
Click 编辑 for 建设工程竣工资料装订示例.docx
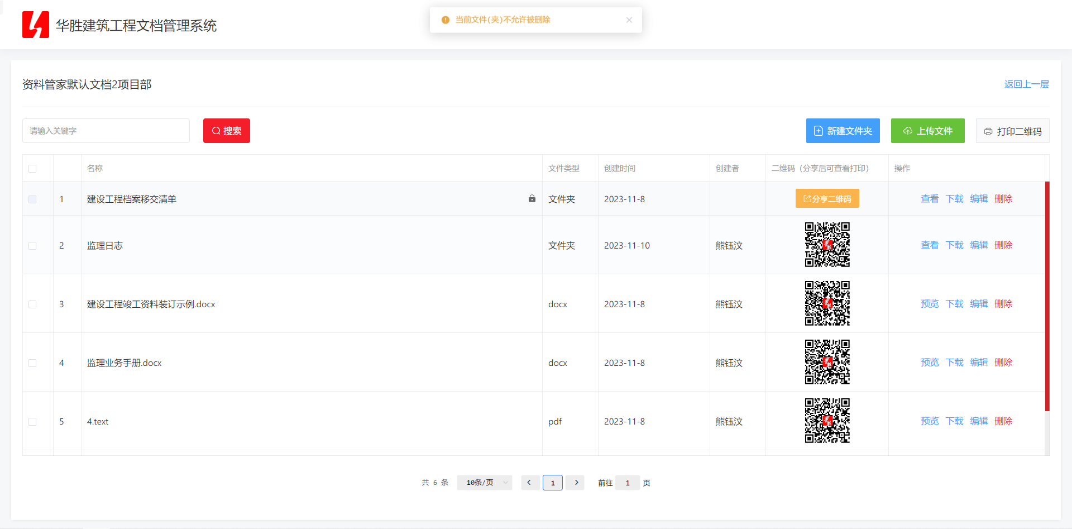[979, 303]
